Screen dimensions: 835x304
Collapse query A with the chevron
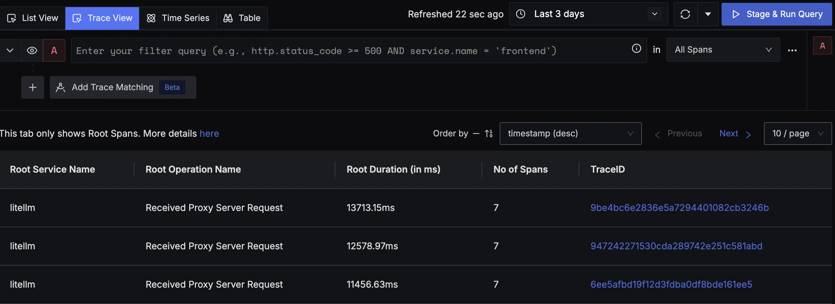click(x=10, y=50)
